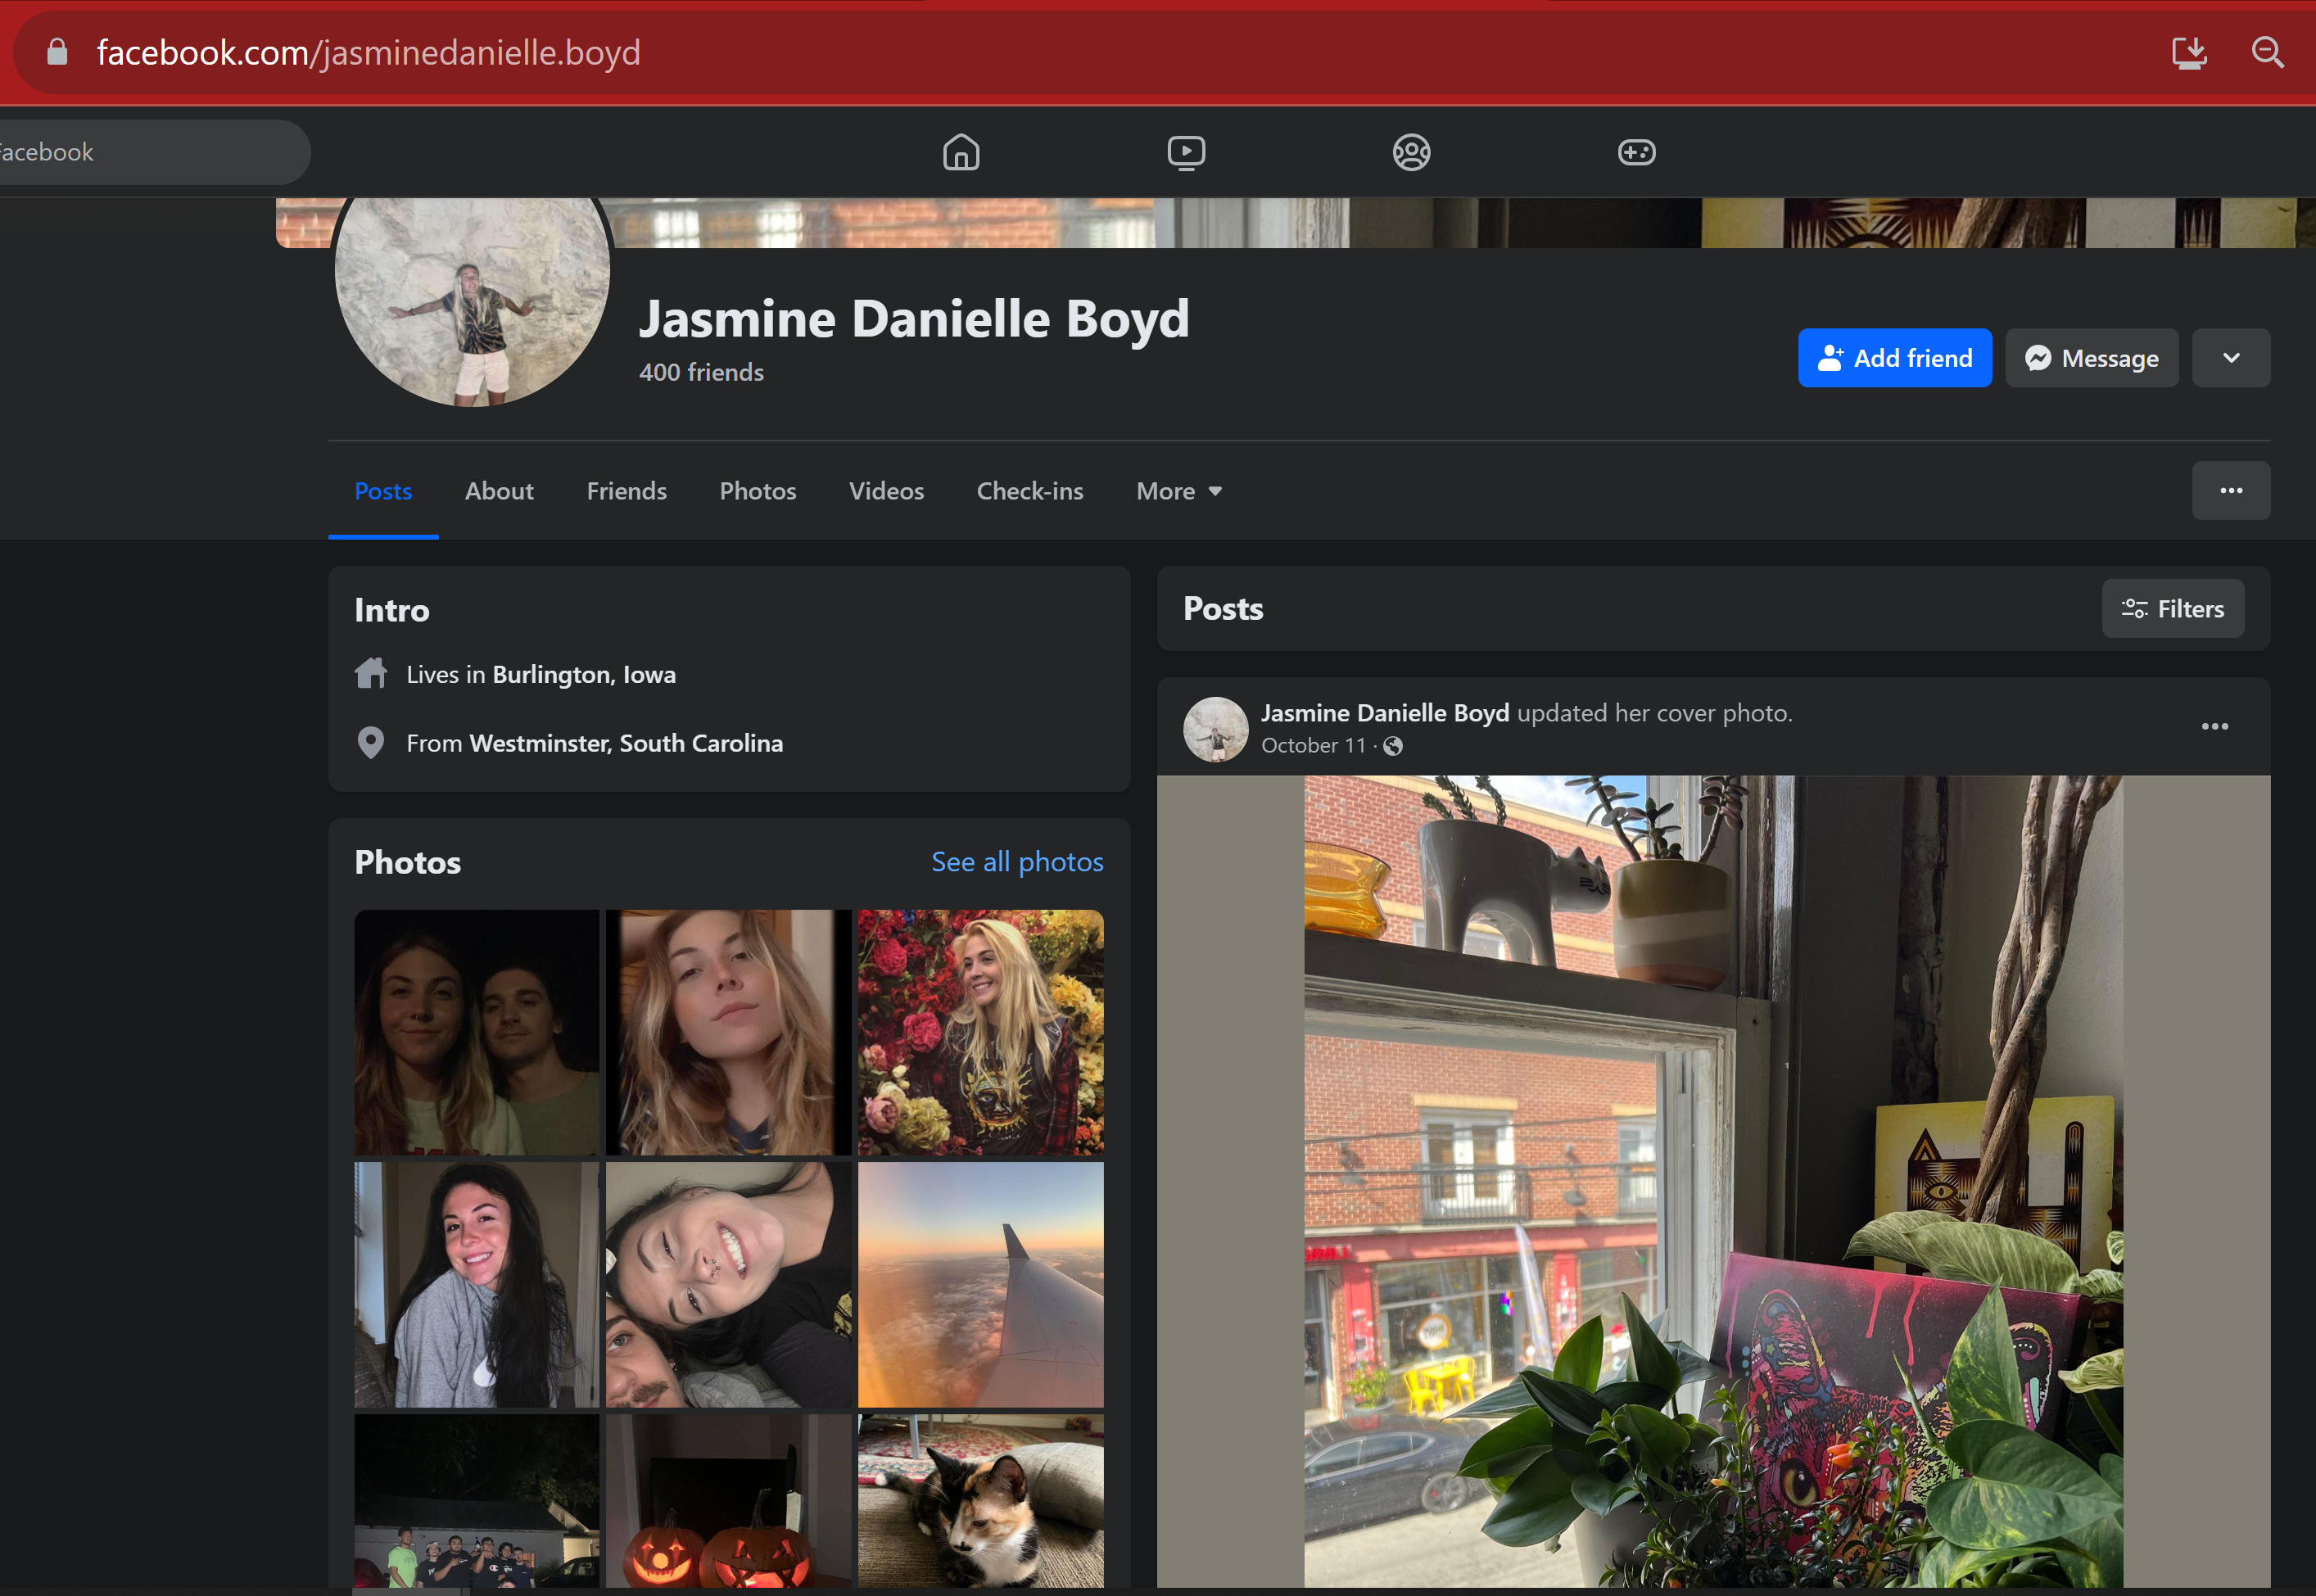Screen dimensions: 2316x1596
Task: Open the See all photos link
Action: point(1017,862)
